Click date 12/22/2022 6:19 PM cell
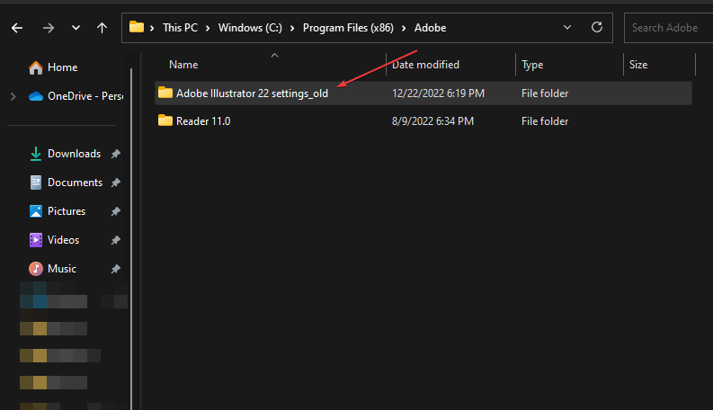This screenshot has height=410, width=713. click(438, 94)
